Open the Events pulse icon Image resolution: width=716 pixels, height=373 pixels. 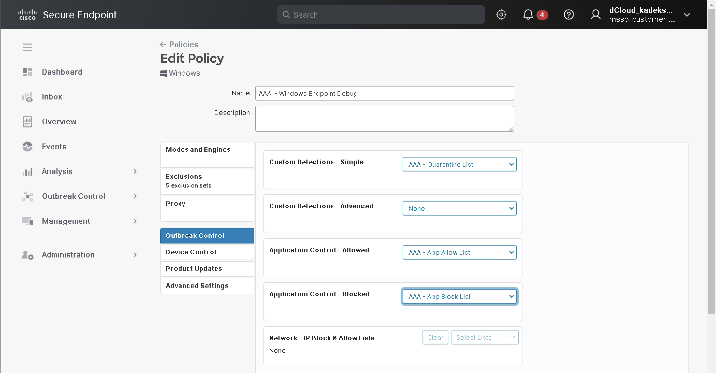pos(27,146)
